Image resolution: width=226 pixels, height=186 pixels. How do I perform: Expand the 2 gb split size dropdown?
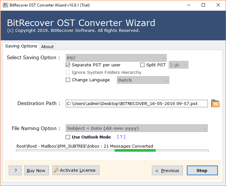tap(178, 65)
